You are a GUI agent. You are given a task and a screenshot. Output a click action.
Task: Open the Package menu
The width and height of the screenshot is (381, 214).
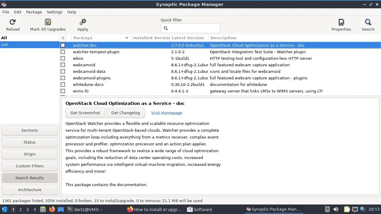coord(34,12)
